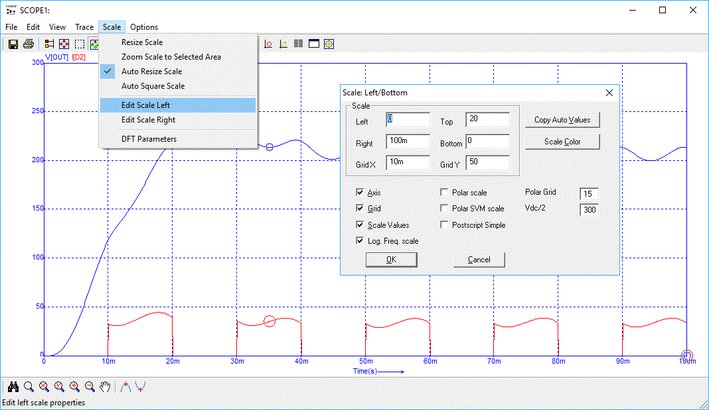Click the Top scale value field
The height and width of the screenshot is (410, 709).
click(x=487, y=119)
